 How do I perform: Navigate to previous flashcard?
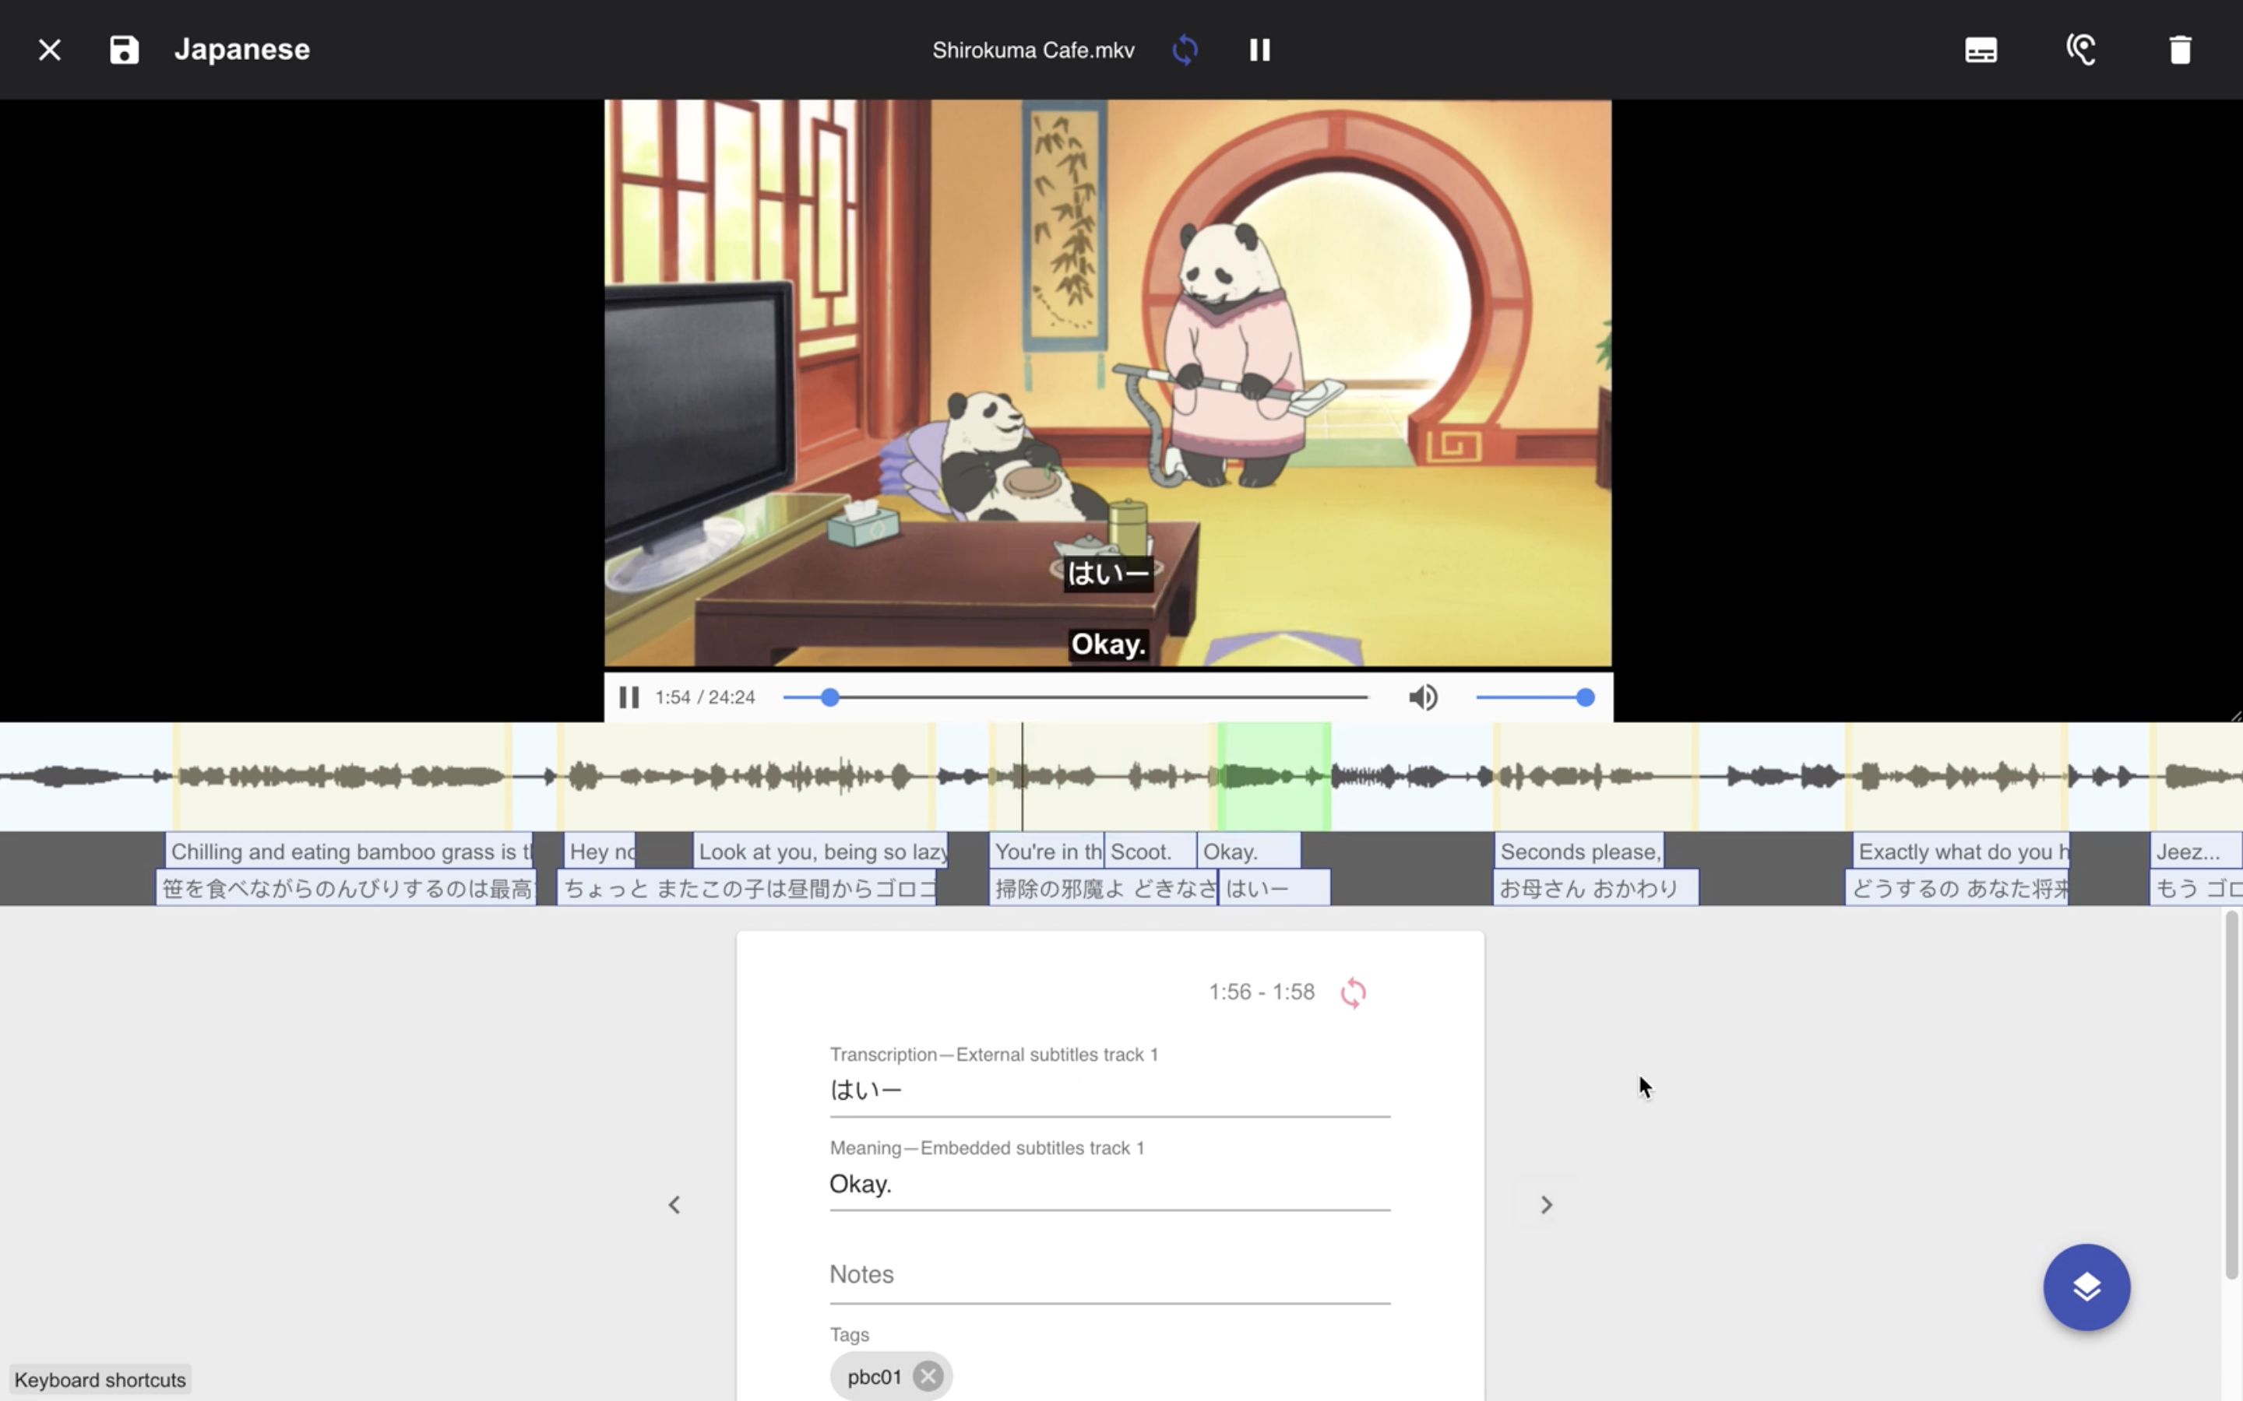[674, 1204]
